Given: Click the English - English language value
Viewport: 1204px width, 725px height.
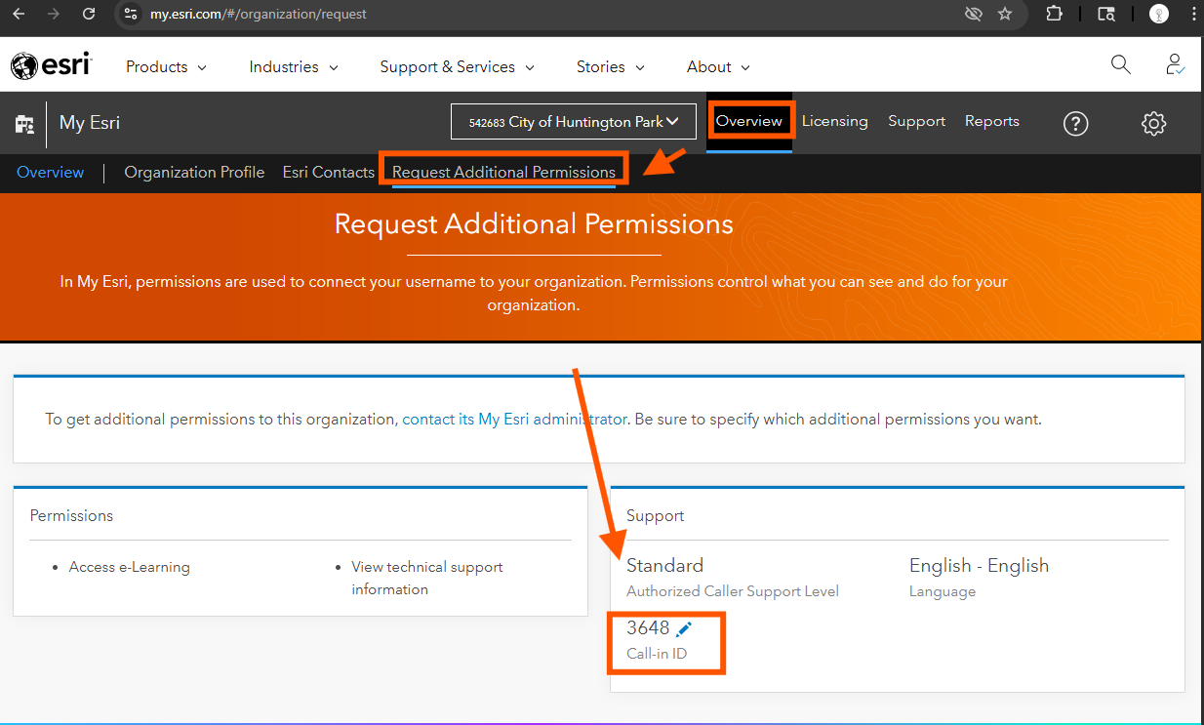Looking at the screenshot, I should [979, 565].
